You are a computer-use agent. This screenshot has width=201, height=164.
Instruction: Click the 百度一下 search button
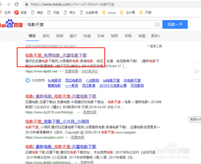(x=175, y=25)
